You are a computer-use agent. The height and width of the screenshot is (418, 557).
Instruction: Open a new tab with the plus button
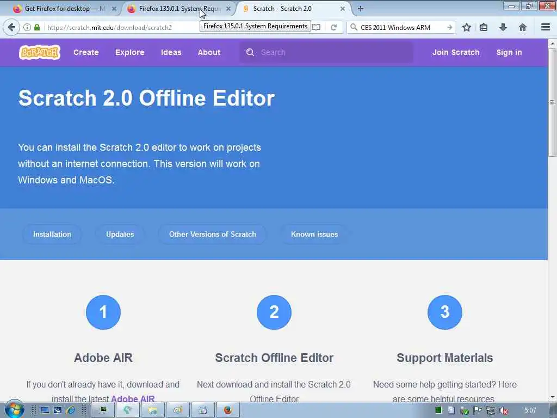click(x=360, y=9)
